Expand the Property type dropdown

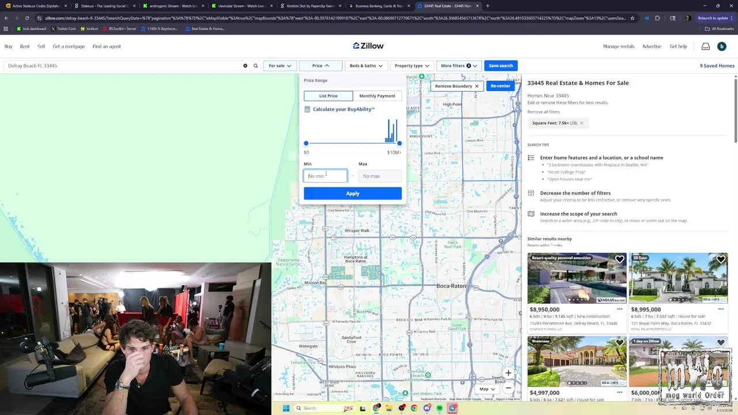(x=412, y=66)
